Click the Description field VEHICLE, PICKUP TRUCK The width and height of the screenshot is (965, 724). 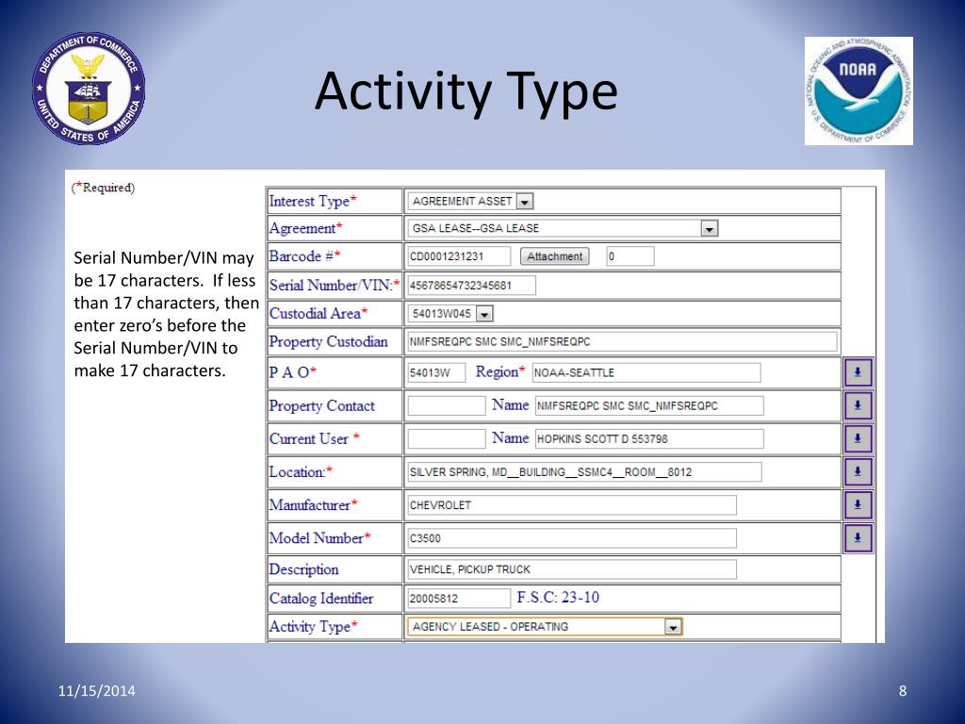point(572,569)
